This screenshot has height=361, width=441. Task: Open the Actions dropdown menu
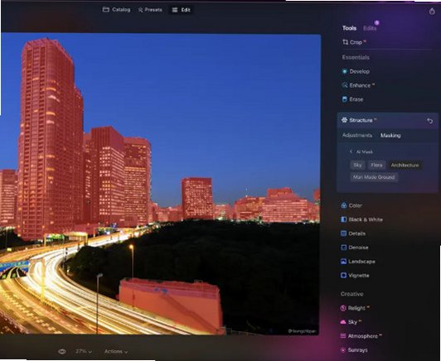pyautogui.click(x=116, y=351)
